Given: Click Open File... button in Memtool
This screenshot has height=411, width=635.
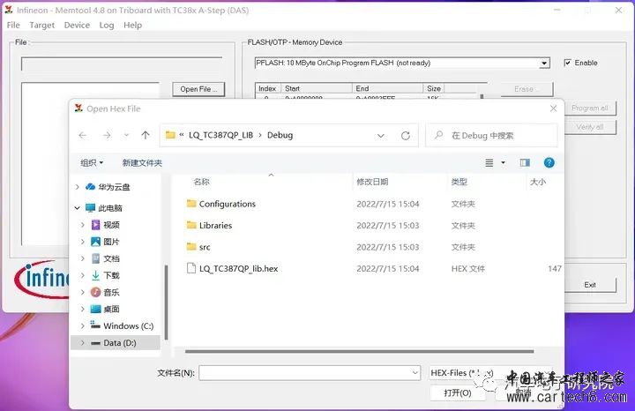Looking at the screenshot, I should point(198,89).
